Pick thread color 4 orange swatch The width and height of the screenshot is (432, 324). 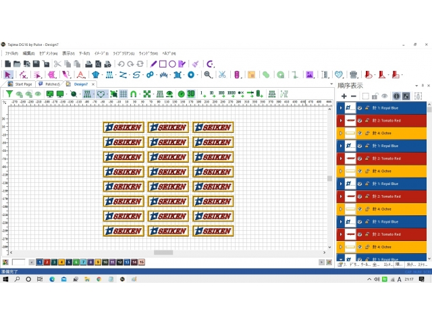(61, 262)
